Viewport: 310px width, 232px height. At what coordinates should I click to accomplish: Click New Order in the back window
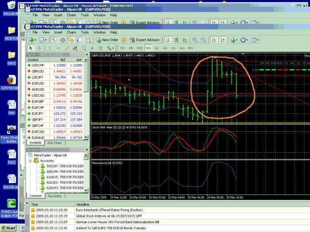[x=107, y=22]
